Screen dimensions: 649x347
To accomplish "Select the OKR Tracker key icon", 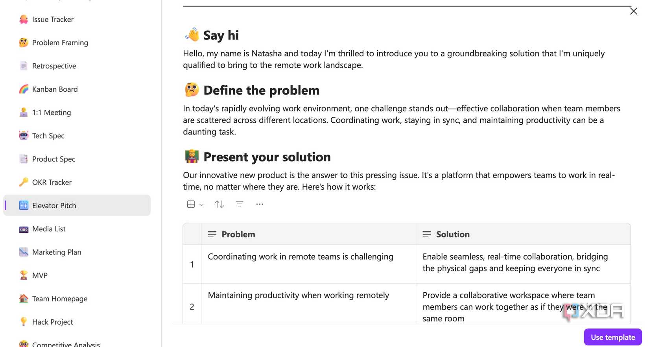I will (24, 182).
